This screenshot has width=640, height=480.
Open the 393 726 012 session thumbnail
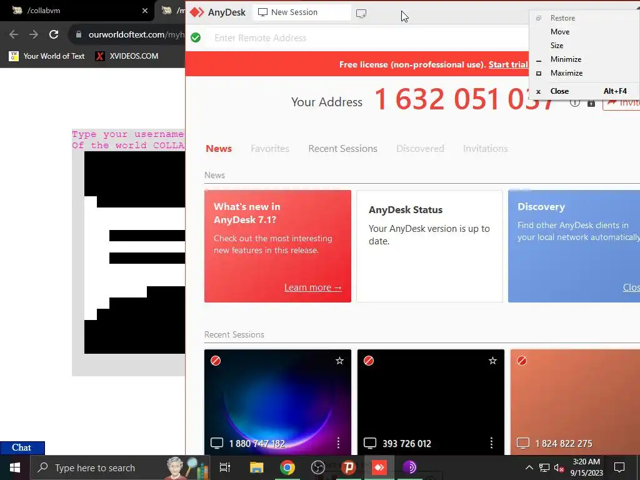(431, 402)
